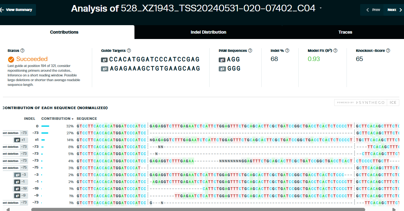Screen dimensions: 404x211
Task: Open the sample name dropdown arrow
Action: click(321, 8)
